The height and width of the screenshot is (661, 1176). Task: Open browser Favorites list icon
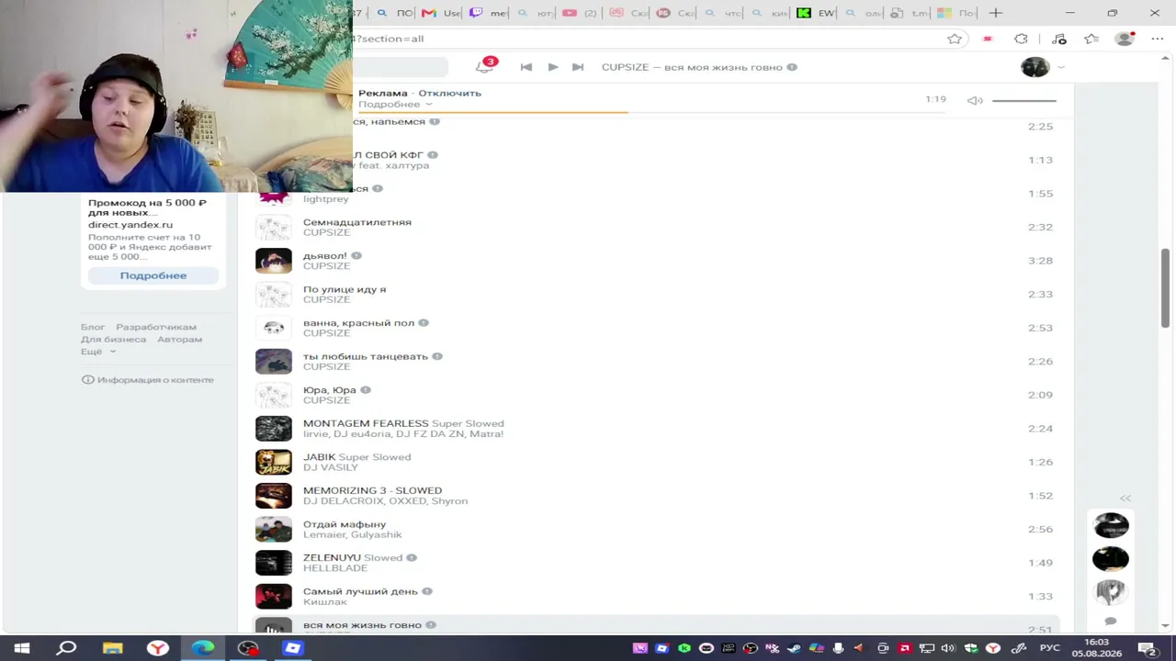tap(1091, 39)
